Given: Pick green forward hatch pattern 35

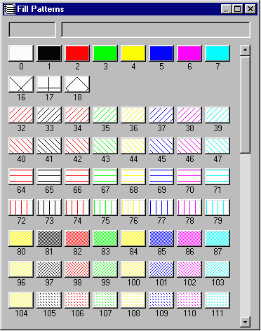Looking at the screenshot, I should point(105,115).
